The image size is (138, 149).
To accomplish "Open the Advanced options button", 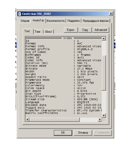I will [101, 30].
